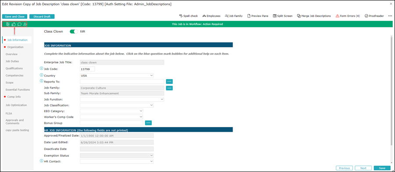This screenshot has width=395, height=172.
Task: Click the vertical scrollbar of the form
Action: (x=391, y=90)
